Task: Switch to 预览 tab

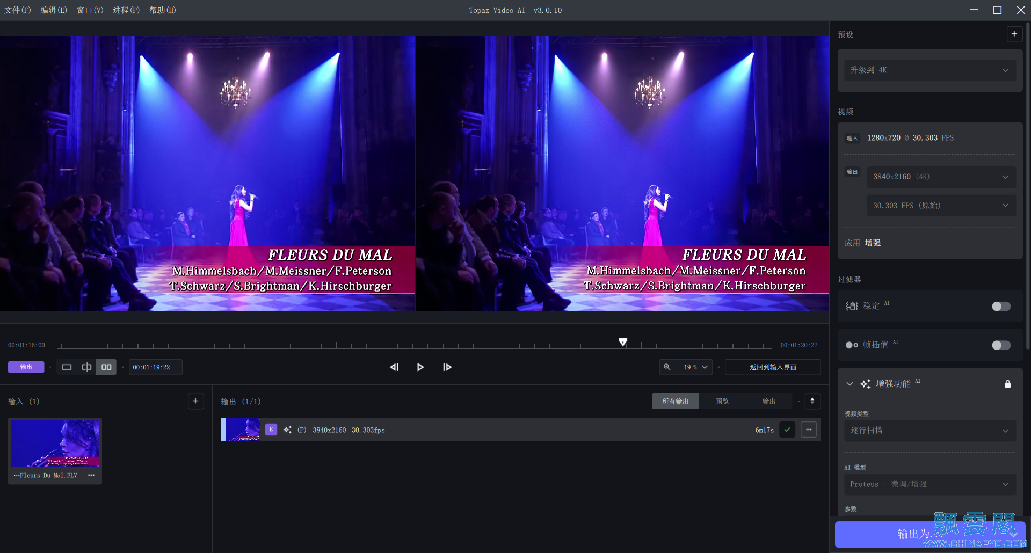Action: [722, 401]
